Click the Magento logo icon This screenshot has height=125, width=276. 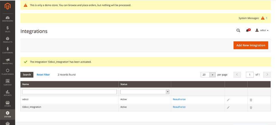[7, 6]
